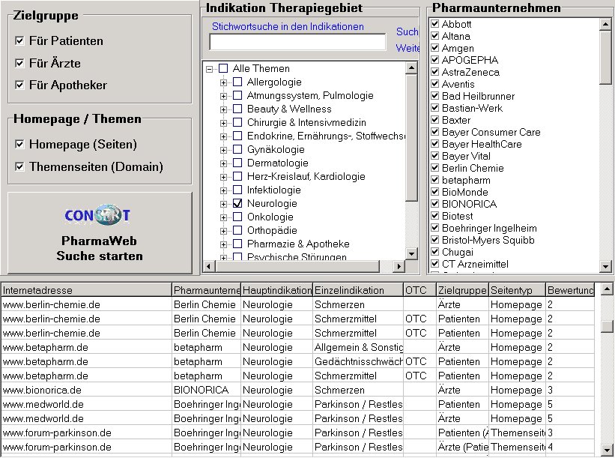This screenshot has width=615, height=458.
Task: Click the results table vertical scrollbar thumb
Action: pos(607,327)
